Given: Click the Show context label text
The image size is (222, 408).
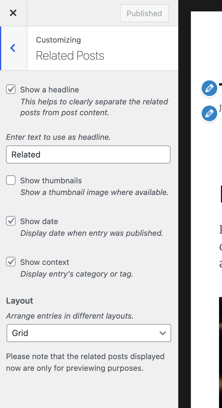Looking at the screenshot, I should click(45, 262).
